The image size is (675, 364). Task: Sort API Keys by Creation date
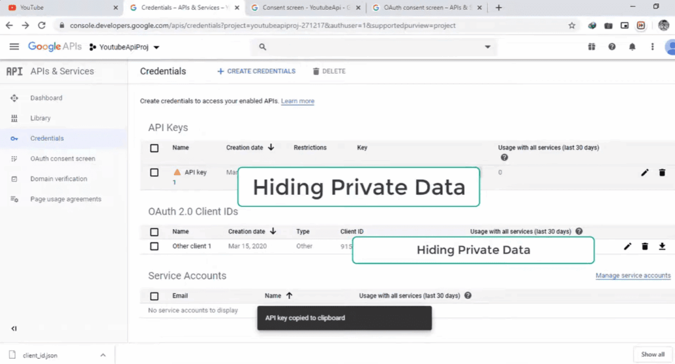[x=250, y=147]
